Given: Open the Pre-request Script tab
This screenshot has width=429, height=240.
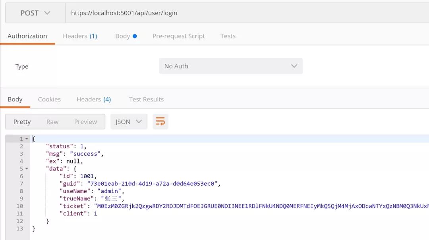Looking at the screenshot, I should [178, 36].
